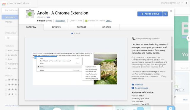Toggle the Works with Google Drive checkbox
This screenshot has height=110, width=190.
(6, 68)
